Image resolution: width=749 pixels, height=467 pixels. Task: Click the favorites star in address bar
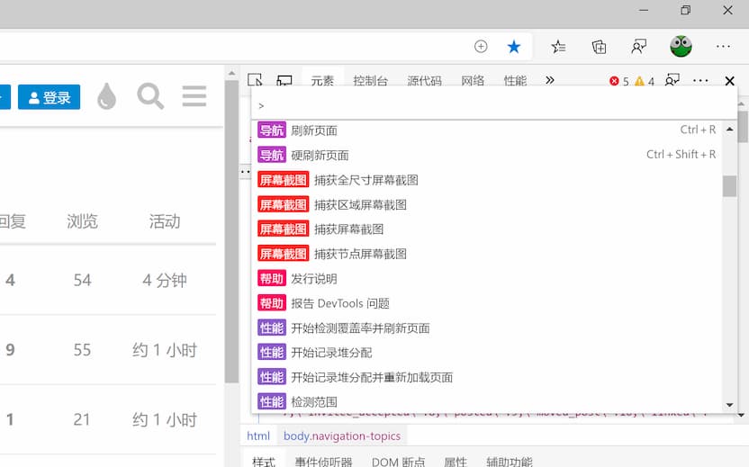pyautogui.click(x=513, y=47)
